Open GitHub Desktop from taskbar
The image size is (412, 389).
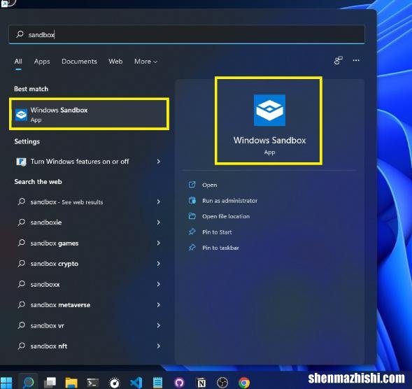[x=179, y=383]
